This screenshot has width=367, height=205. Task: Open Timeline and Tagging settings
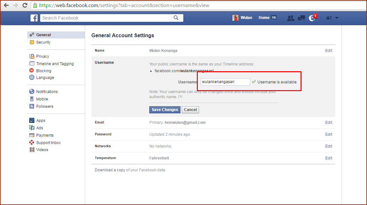pos(55,64)
